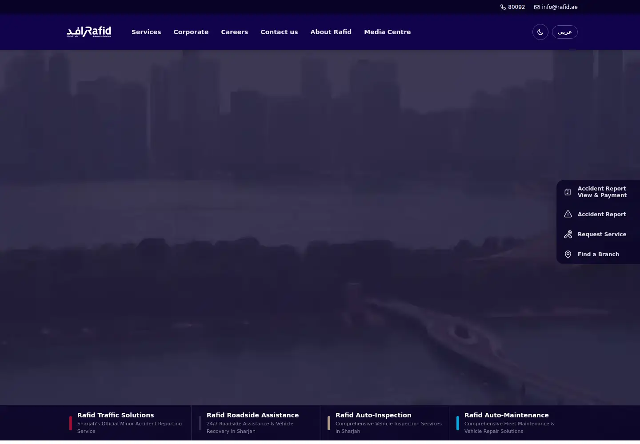Switch language using the عربي button
The image size is (640, 444).
point(565,32)
